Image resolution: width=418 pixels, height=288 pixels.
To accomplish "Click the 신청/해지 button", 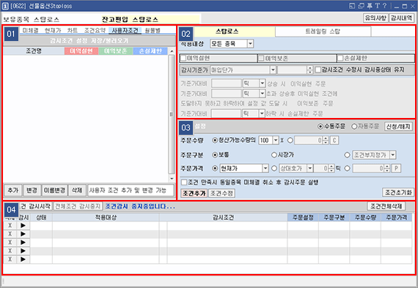I will coord(398,127).
